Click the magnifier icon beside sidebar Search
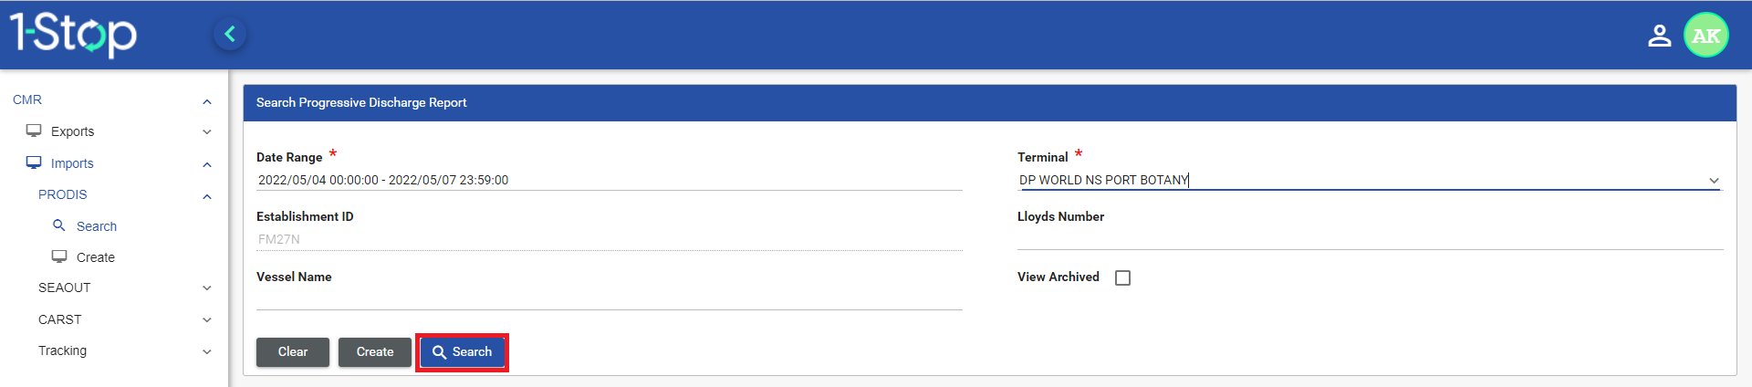This screenshot has width=1752, height=387. click(59, 225)
